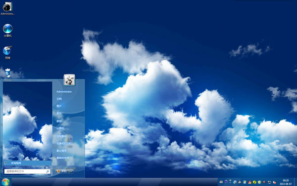297x186 pixels.
Task: Click the taskbar clock showing 09:29
Action: pyautogui.click(x=286, y=182)
